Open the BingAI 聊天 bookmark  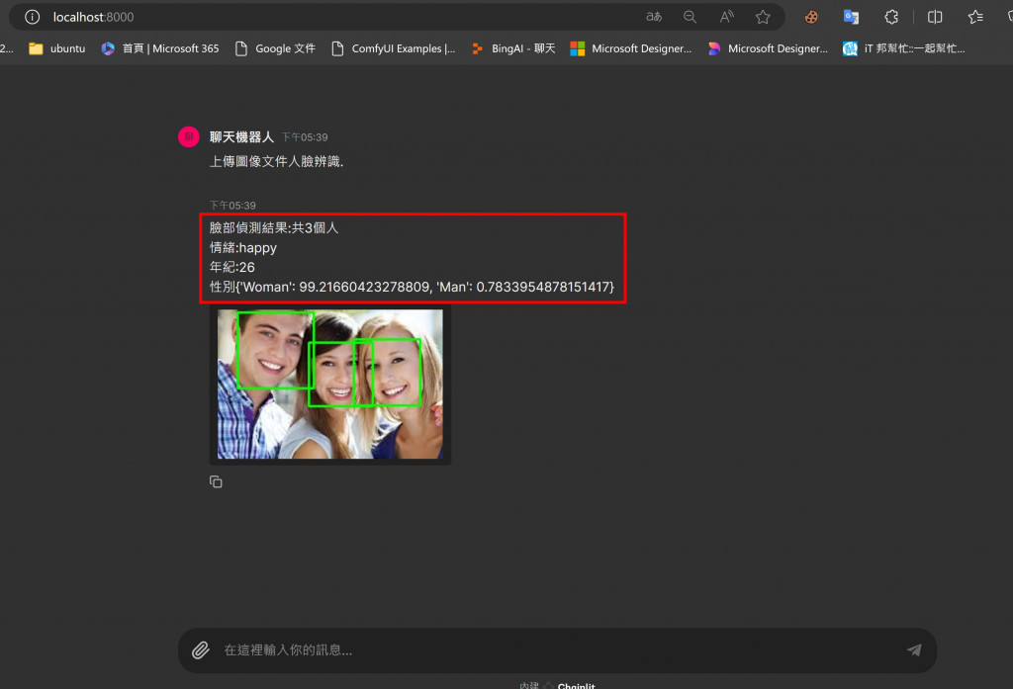click(x=513, y=48)
